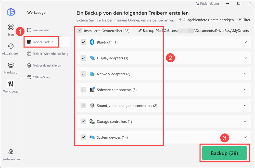This screenshot has height=168, width=255.
Task: Show hidden devices via Ausgeblendete Geräte anzeigen
Action: click(x=206, y=20)
